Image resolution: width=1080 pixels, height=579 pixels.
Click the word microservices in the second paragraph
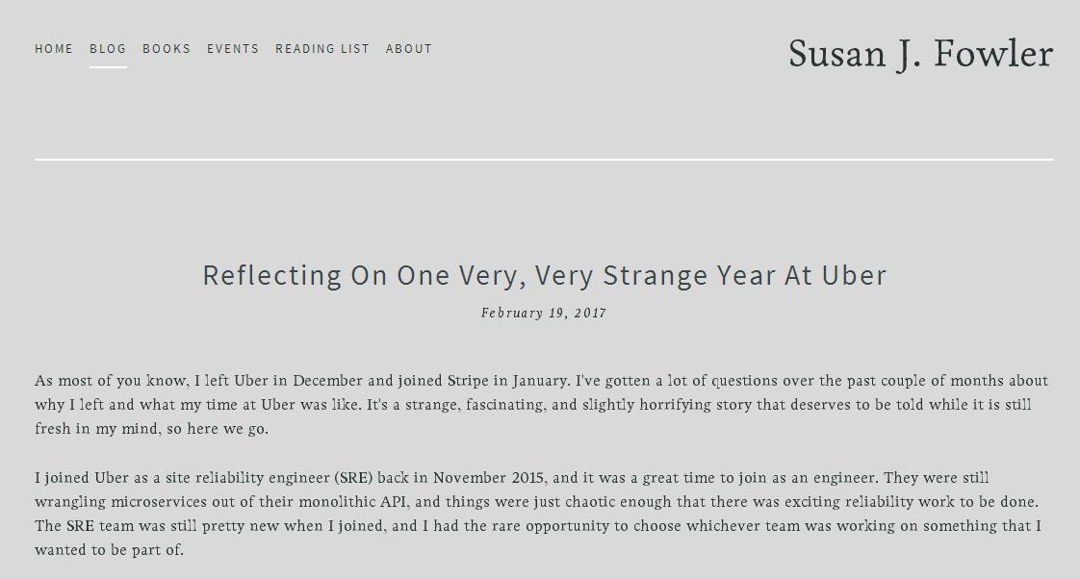158,502
